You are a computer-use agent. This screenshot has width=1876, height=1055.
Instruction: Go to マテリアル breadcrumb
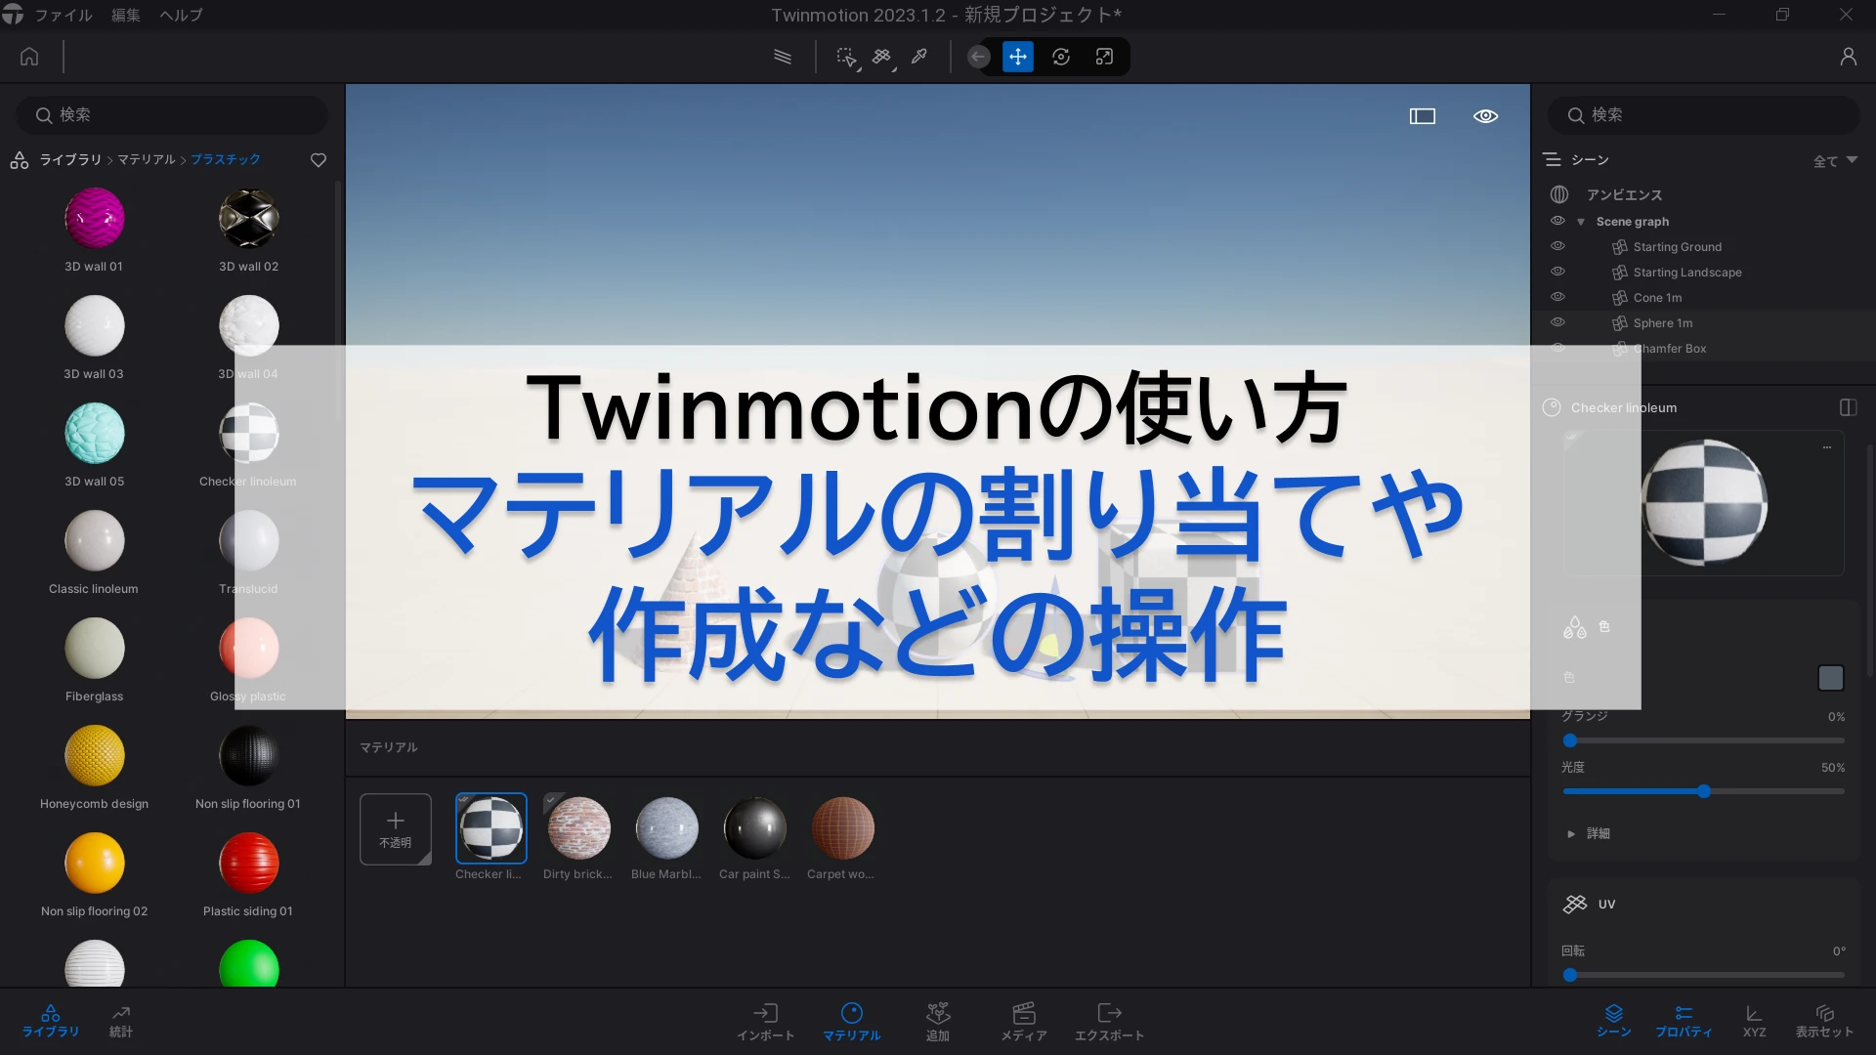pyautogui.click(x=147, y=159)
